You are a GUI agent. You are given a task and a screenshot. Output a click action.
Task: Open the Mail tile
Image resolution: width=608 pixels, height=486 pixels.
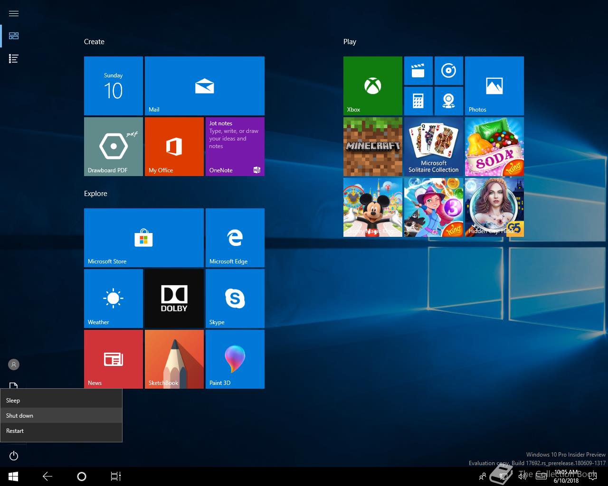(205, 86)
